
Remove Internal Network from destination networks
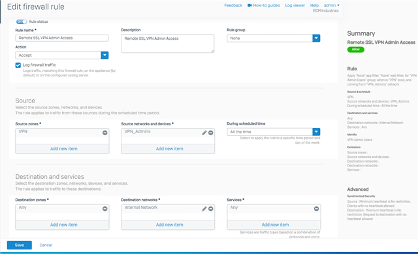coord(210,209)
